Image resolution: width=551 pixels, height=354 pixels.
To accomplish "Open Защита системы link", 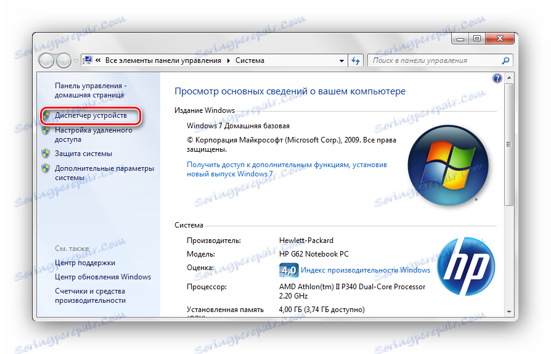I will pos(83,154).
